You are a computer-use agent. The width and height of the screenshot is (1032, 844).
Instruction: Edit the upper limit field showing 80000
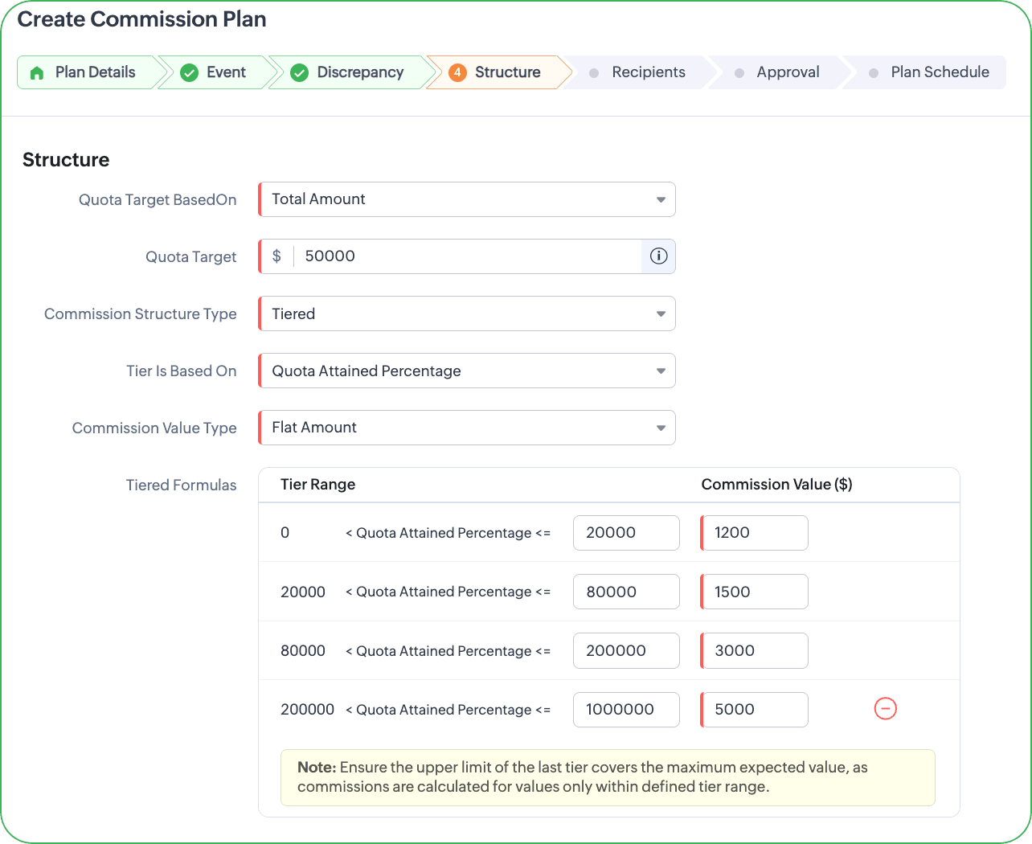(x=626, y=592)
